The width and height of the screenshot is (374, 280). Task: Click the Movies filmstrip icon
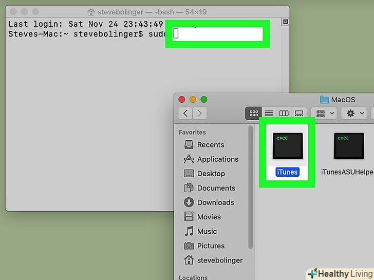click(189, 217)
